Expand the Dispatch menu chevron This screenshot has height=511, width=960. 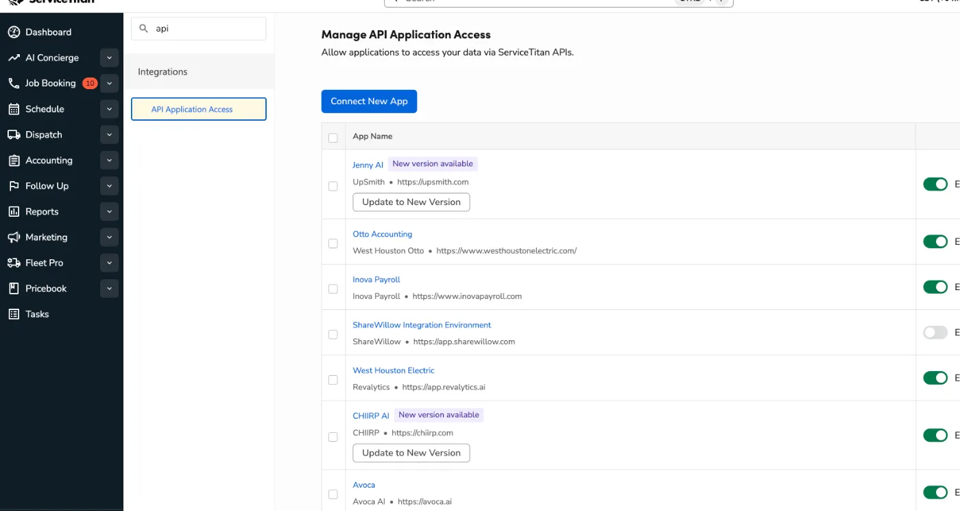click(x=109, y=134)
